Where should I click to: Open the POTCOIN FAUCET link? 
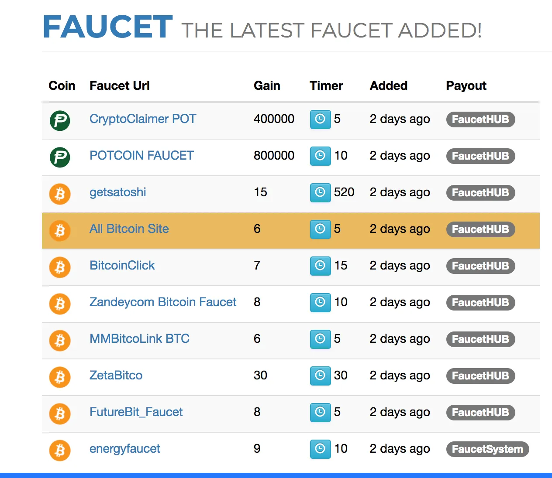141,156
